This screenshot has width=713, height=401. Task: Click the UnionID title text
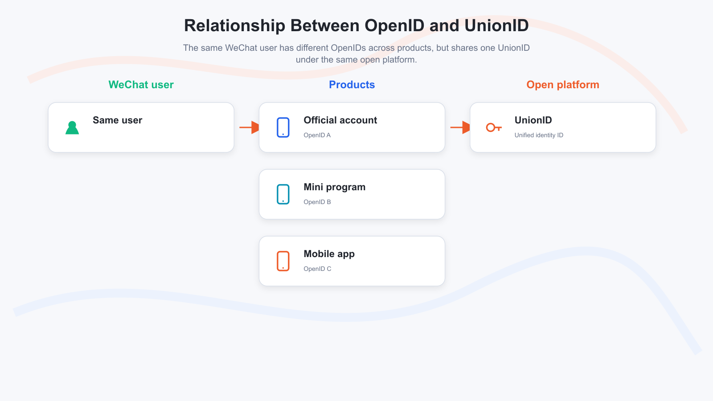point(533,120)
